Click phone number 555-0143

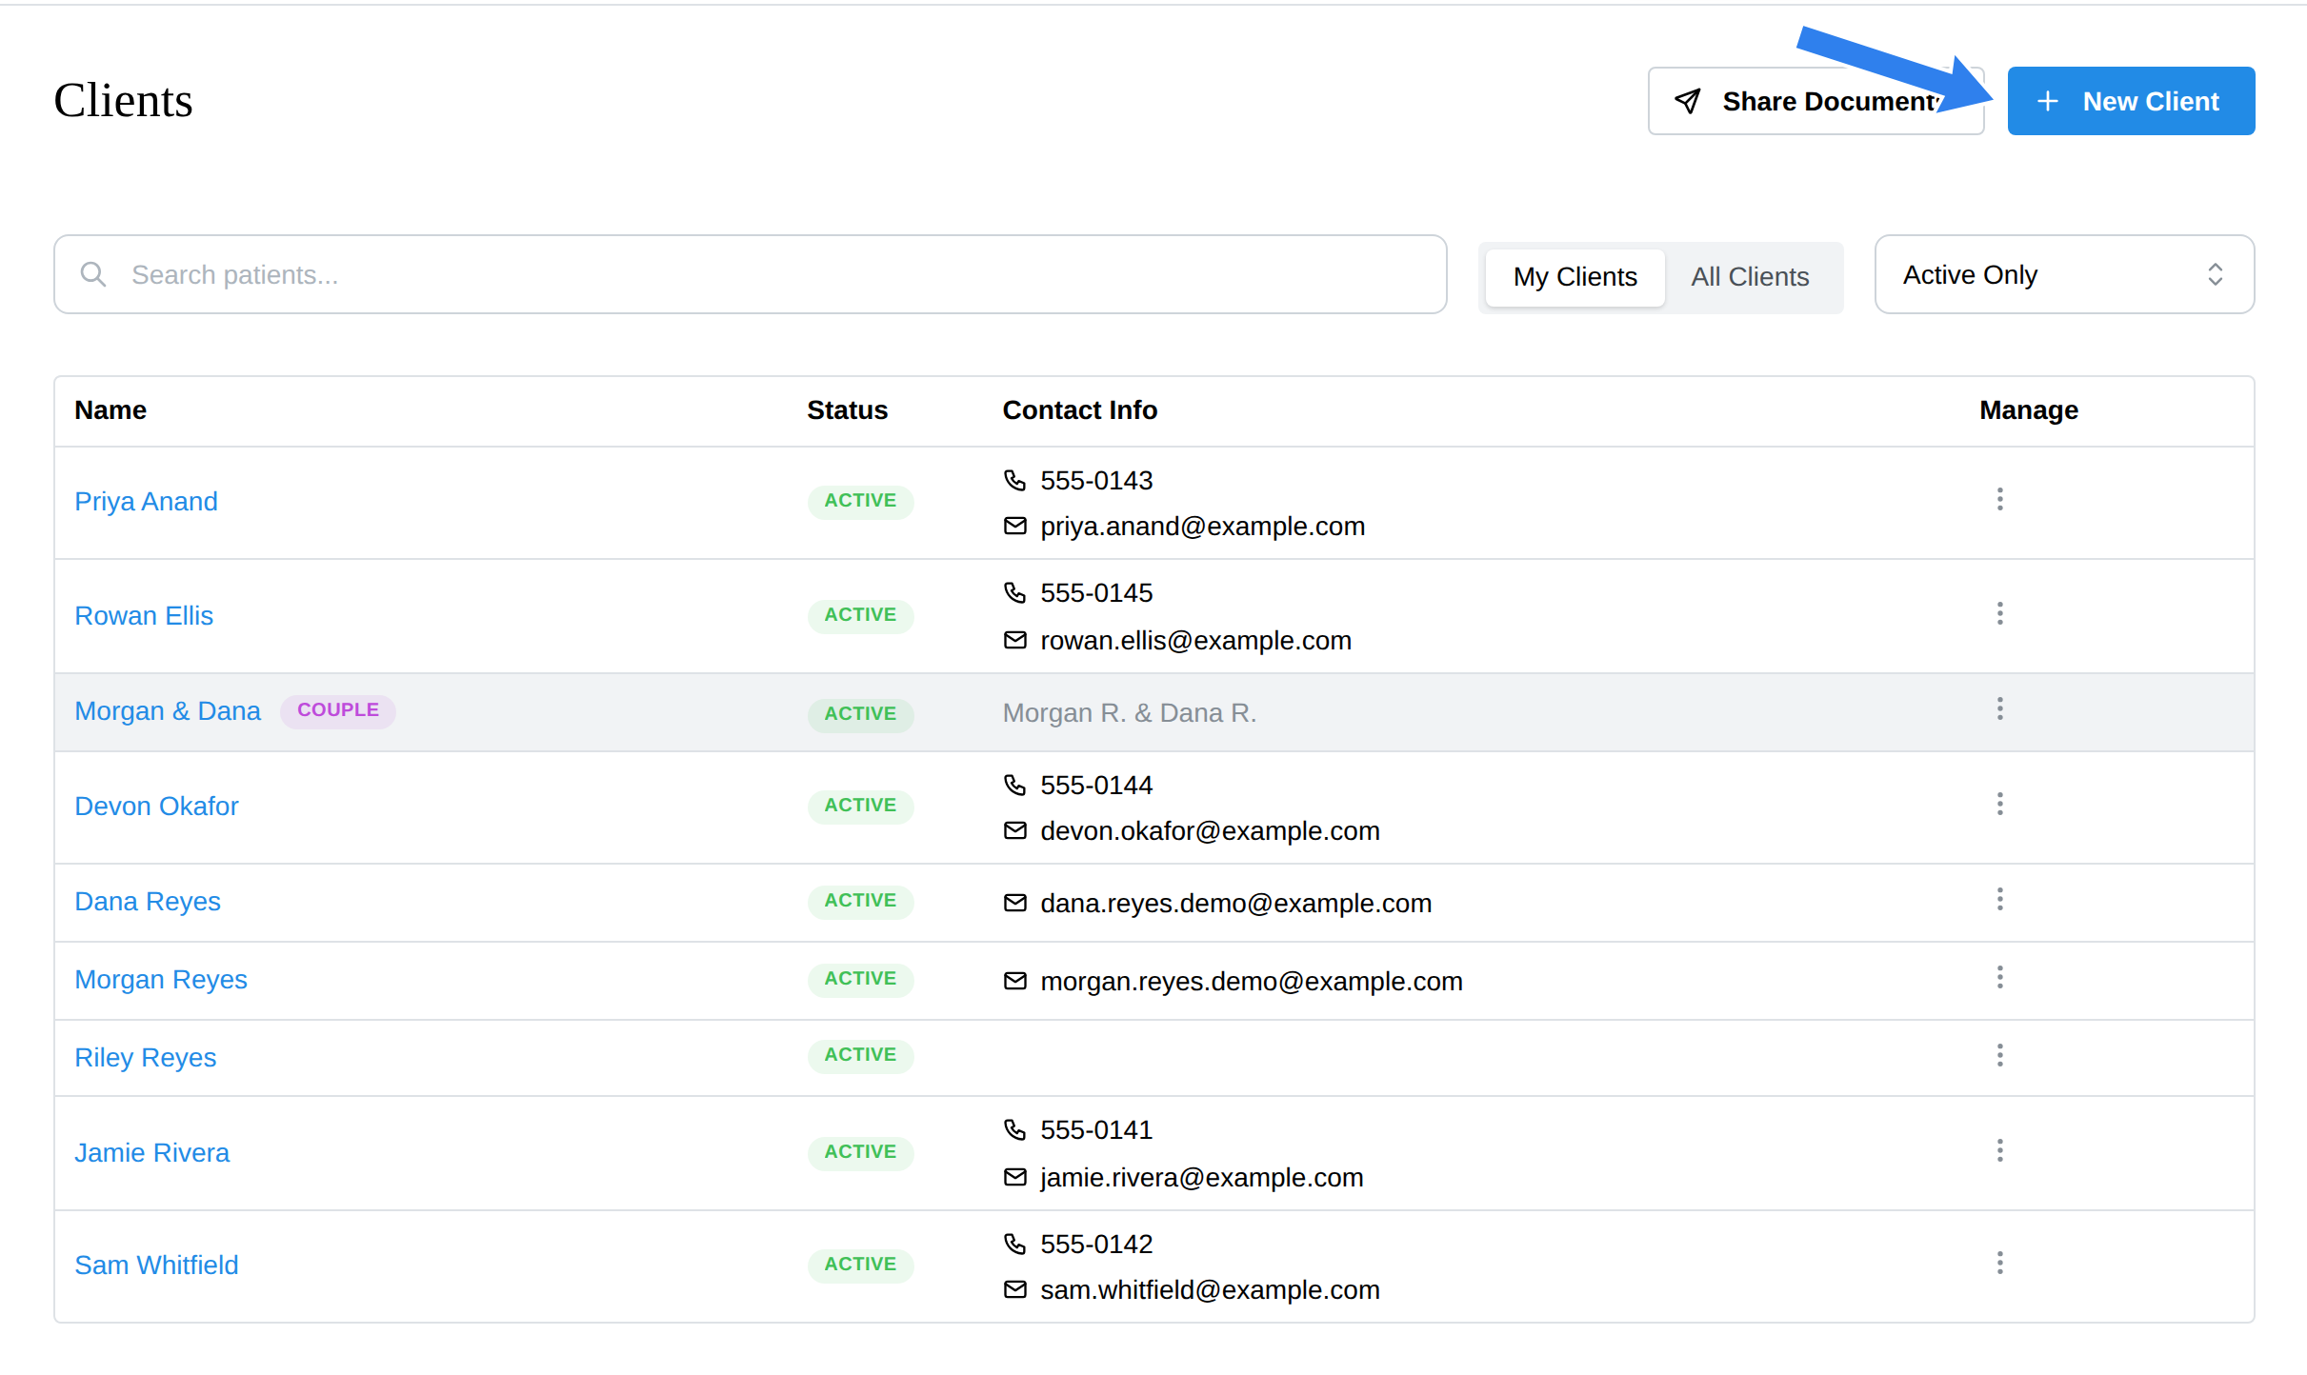[x=1096, y=480]
